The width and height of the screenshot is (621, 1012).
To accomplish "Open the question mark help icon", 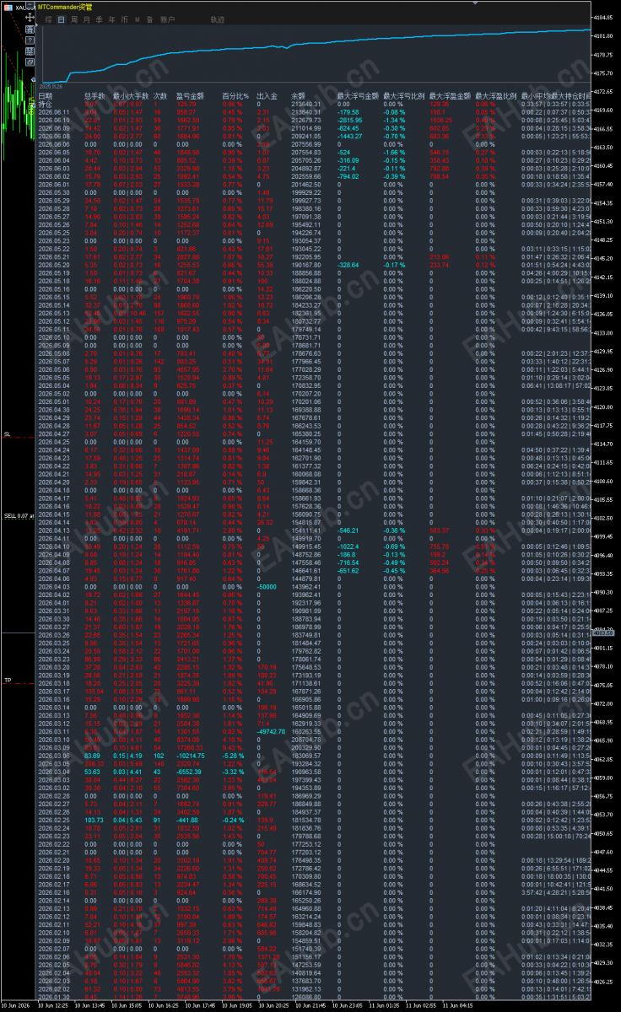I will [30, 40].
